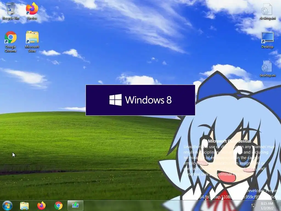Image resolution: width=281 pixels, height=211 pixels.
Task: Open the Microsoft Store desktop shortcut
Action: [x=32, y=42]
